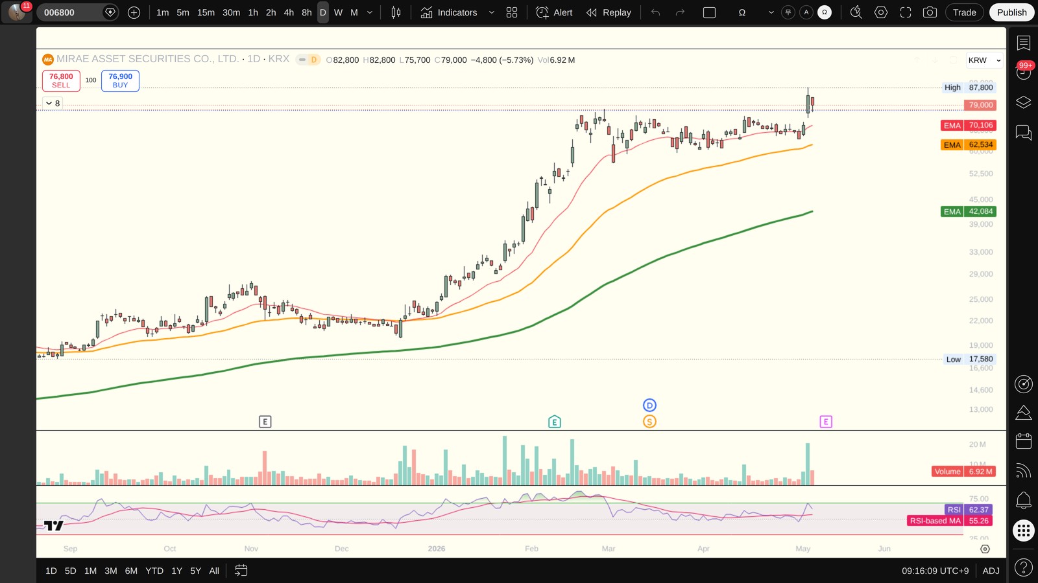This screenshot has width=1038, height=583.
Task: Collapse the indicator legend showing 8
Action: [53, 103]
